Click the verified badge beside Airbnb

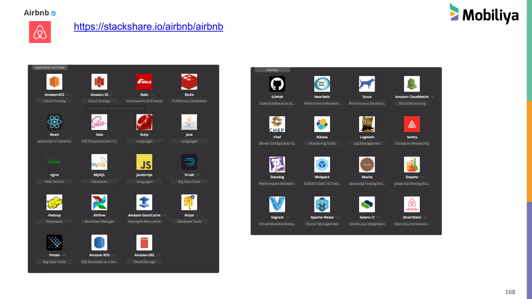pos(54,13)
